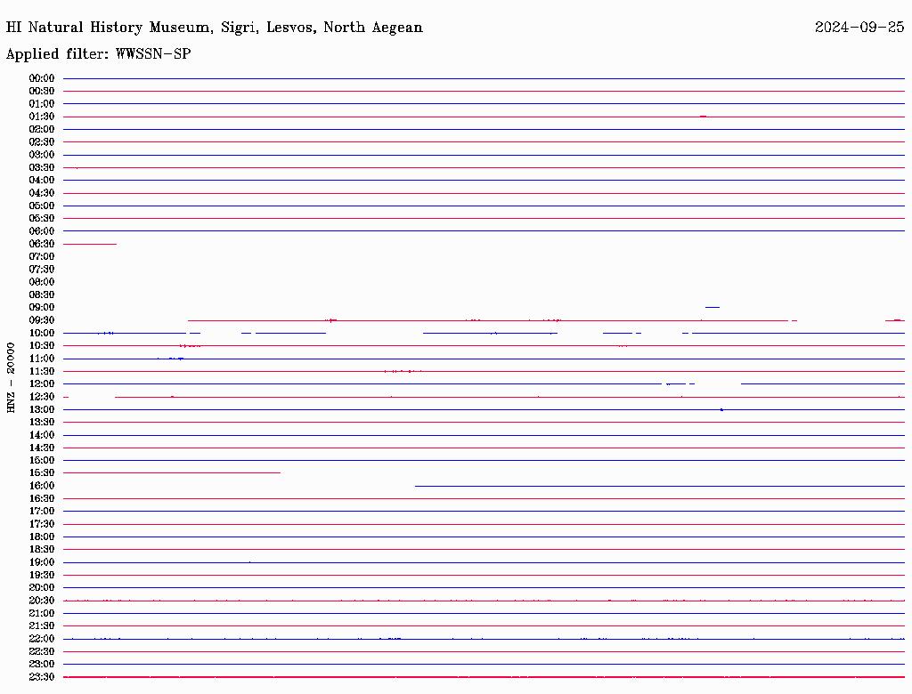
Task: Select the 04:00 time label
Action: 42,181
